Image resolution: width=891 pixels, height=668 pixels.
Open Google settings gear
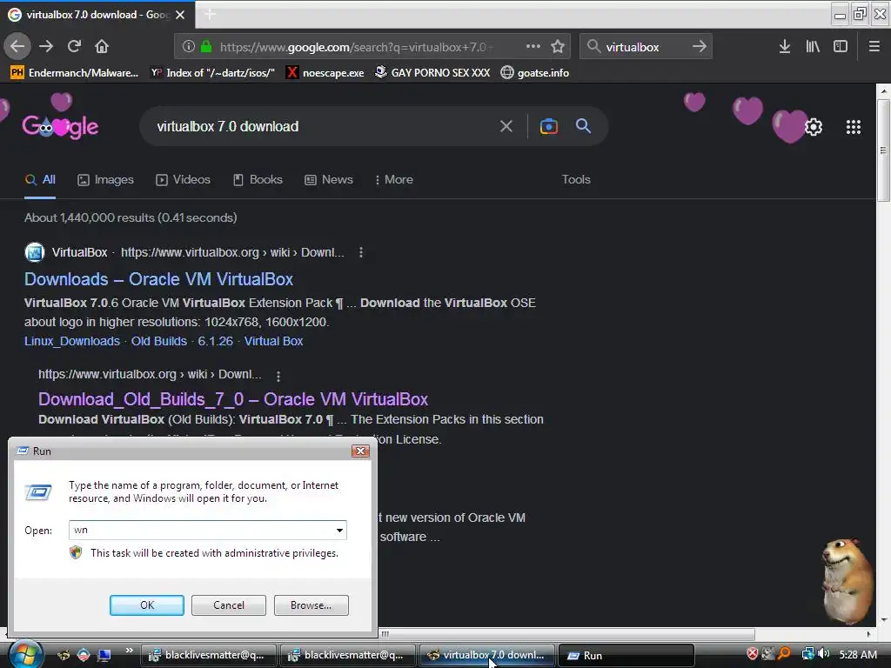[x=814, y=127]
